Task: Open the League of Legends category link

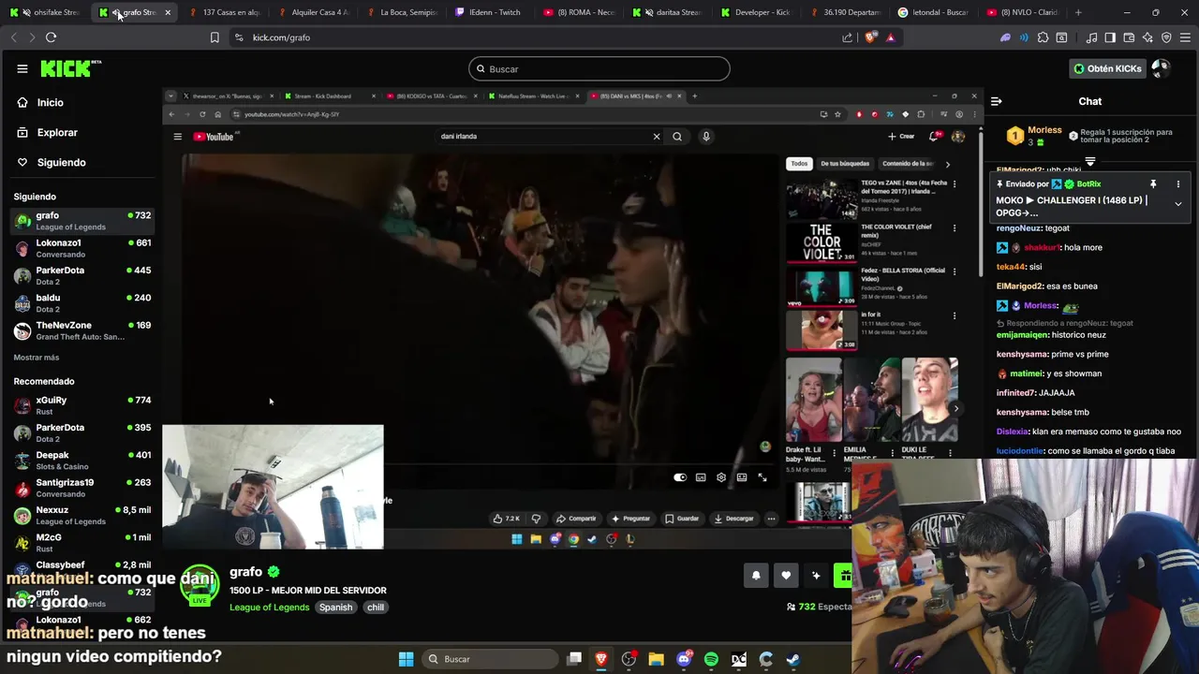Action: (x=270, y=608)
